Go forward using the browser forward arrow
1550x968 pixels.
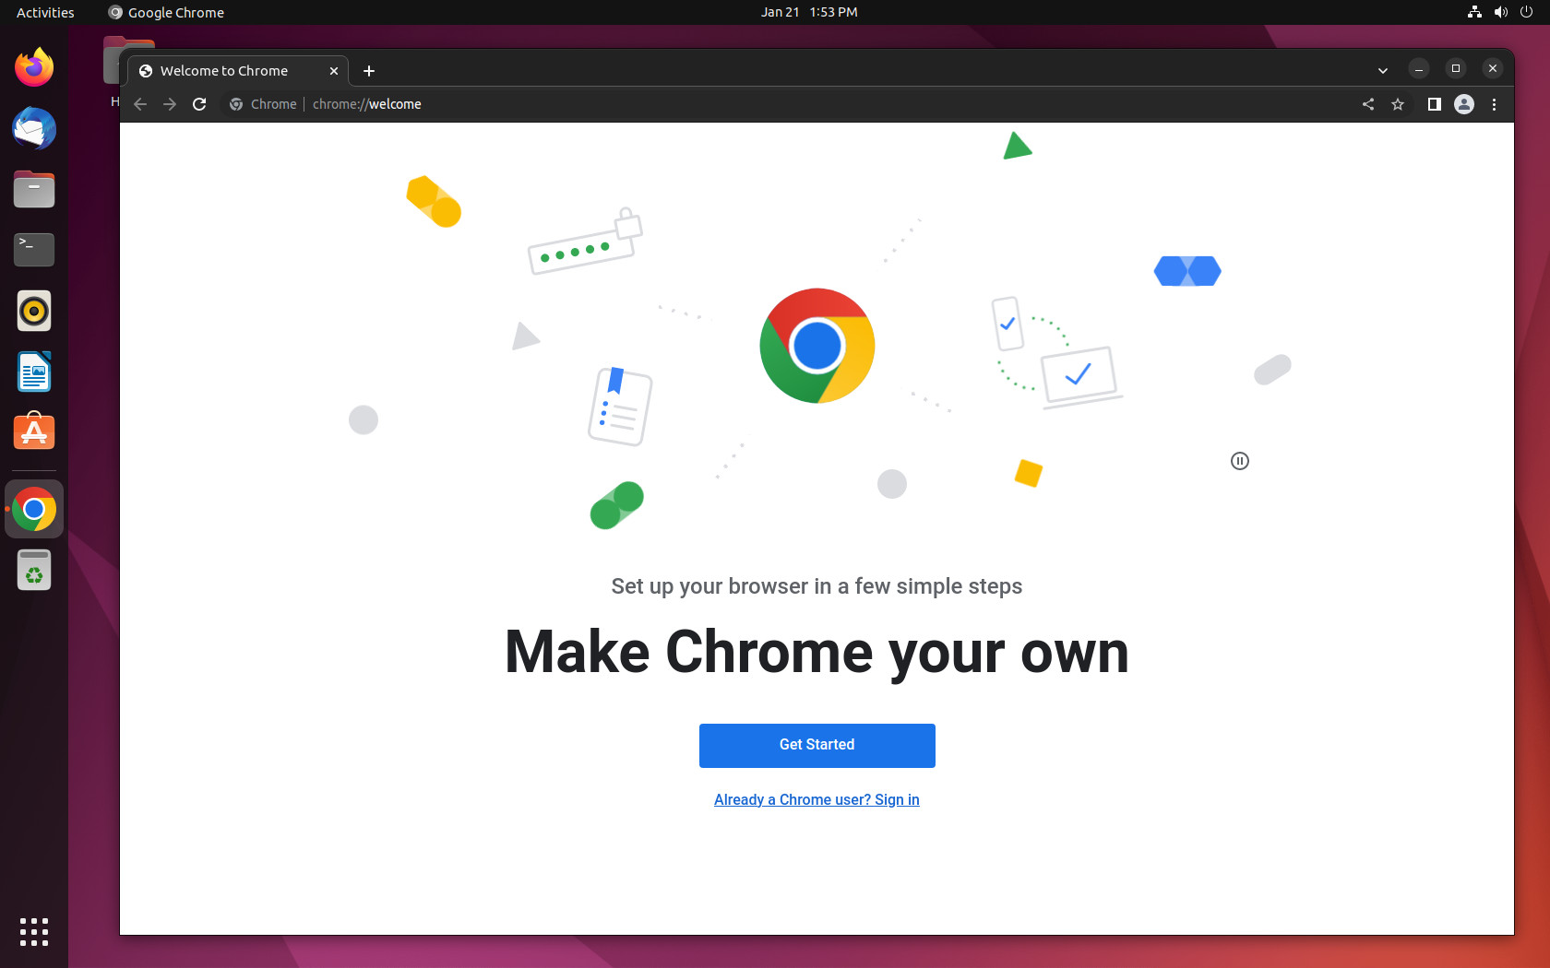(170, 104)
